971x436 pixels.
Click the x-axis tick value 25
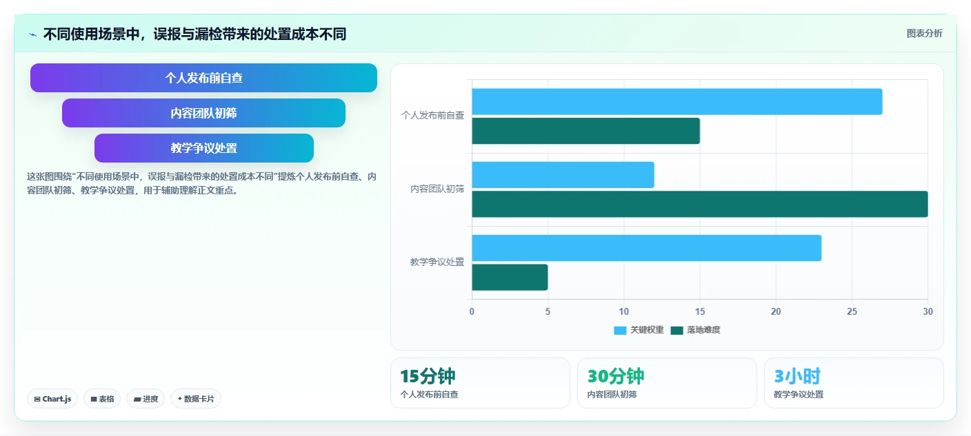852,312
